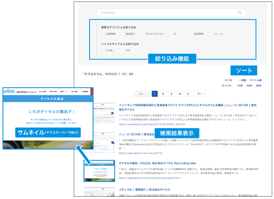This screenshot has width=274, height=199.
Task: Check the 製品紹介 category checkbox
Action: (122, 34)
